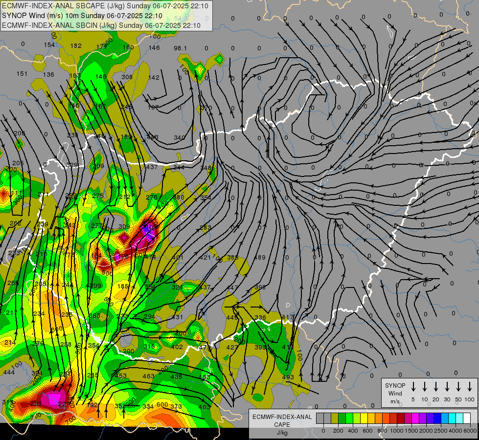Click the J/kg unit in CAPE legend
The height and width of the screenshot is (440, 479).
(282, 433)
